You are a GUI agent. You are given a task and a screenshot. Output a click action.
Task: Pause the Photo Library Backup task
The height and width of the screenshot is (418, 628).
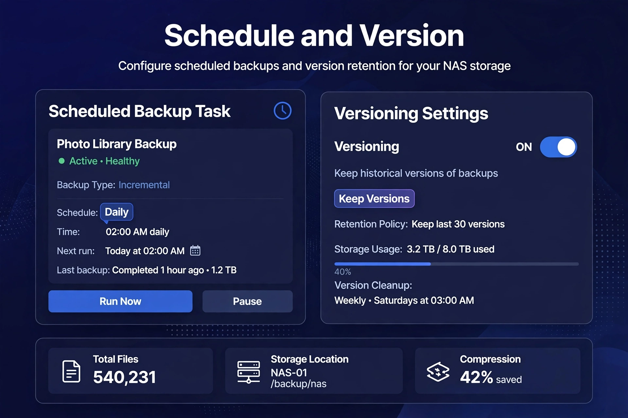(x=247, y=301)
